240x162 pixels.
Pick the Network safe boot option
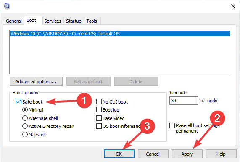[x=25, y=135]
